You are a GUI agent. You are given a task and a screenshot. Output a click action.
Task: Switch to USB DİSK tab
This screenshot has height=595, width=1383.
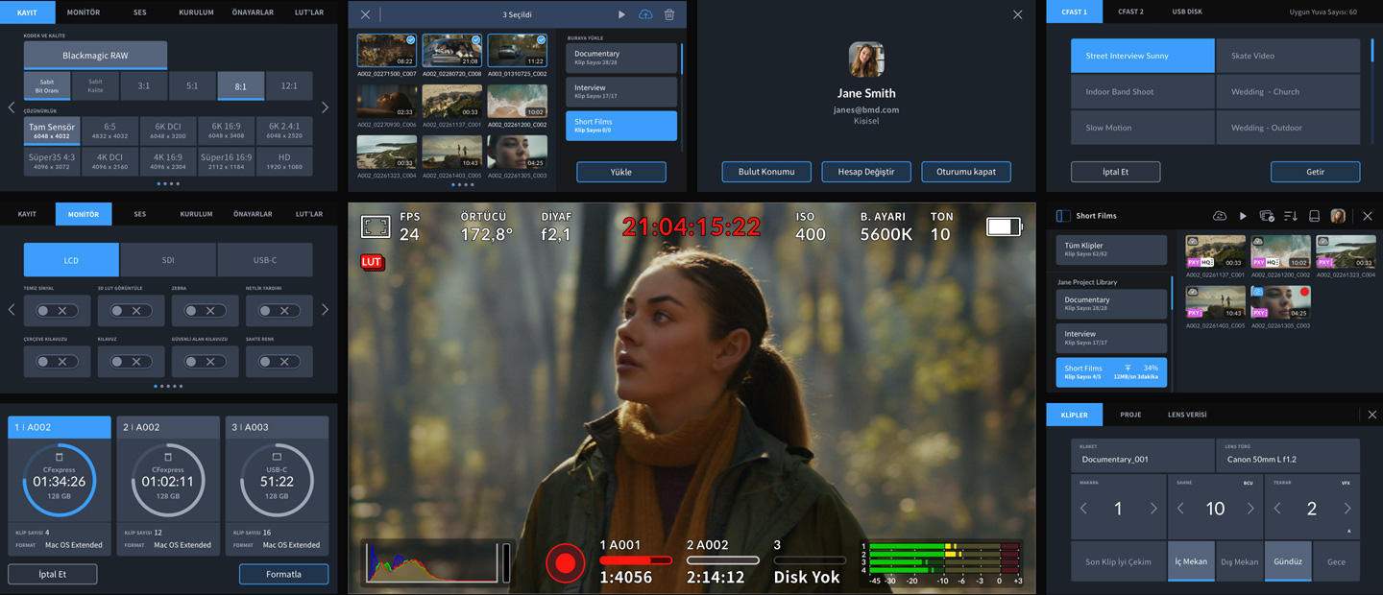click(1187, 12)
